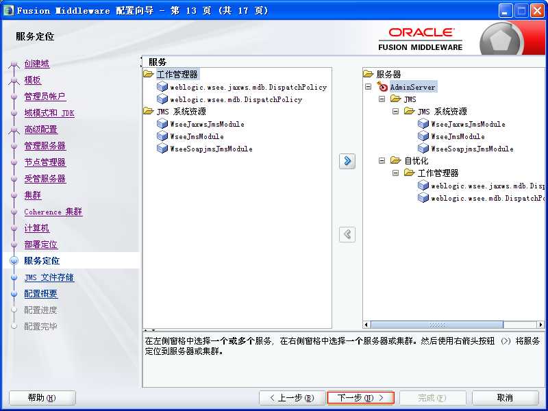
Task: Go to the 模板 step
Action: tap(33, 80)
